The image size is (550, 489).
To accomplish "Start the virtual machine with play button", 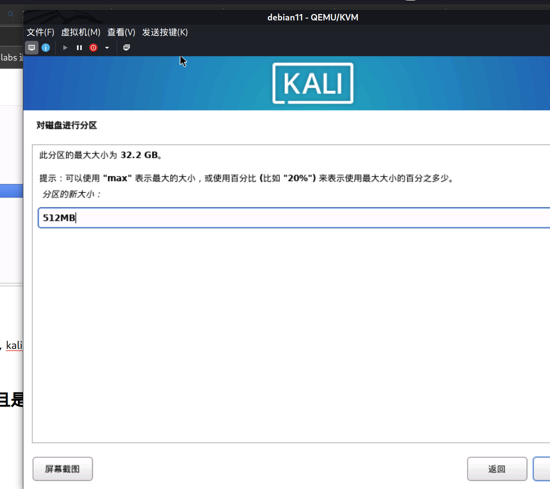I will pos(65,48).
